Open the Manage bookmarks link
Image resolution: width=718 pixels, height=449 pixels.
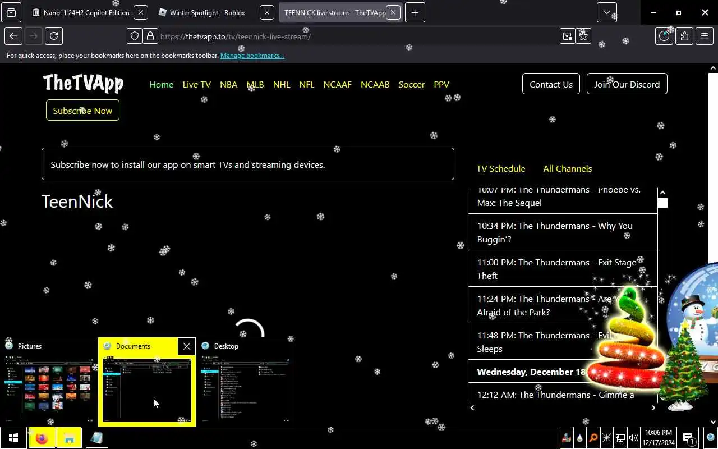(252, 56)
